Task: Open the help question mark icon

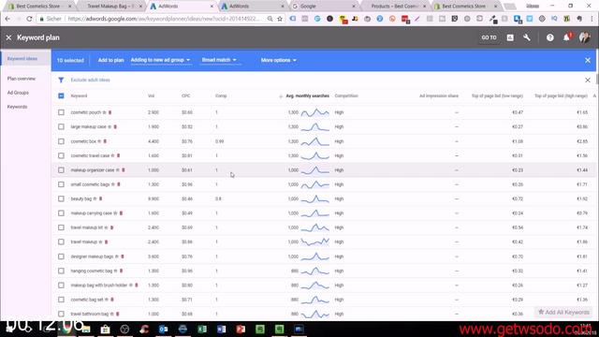Action: [549, 37]
